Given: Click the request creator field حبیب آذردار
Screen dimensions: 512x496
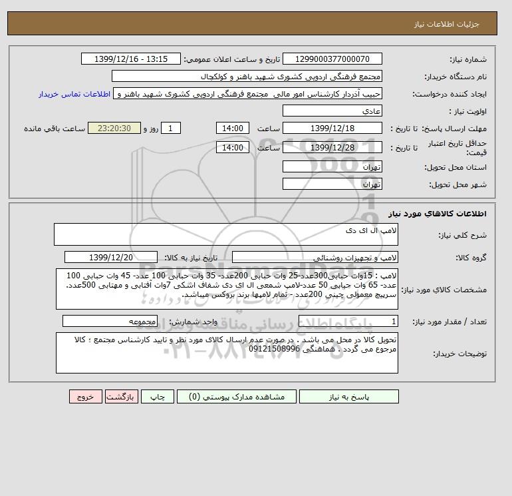Looking at the screenshot, I should [247, 93].
